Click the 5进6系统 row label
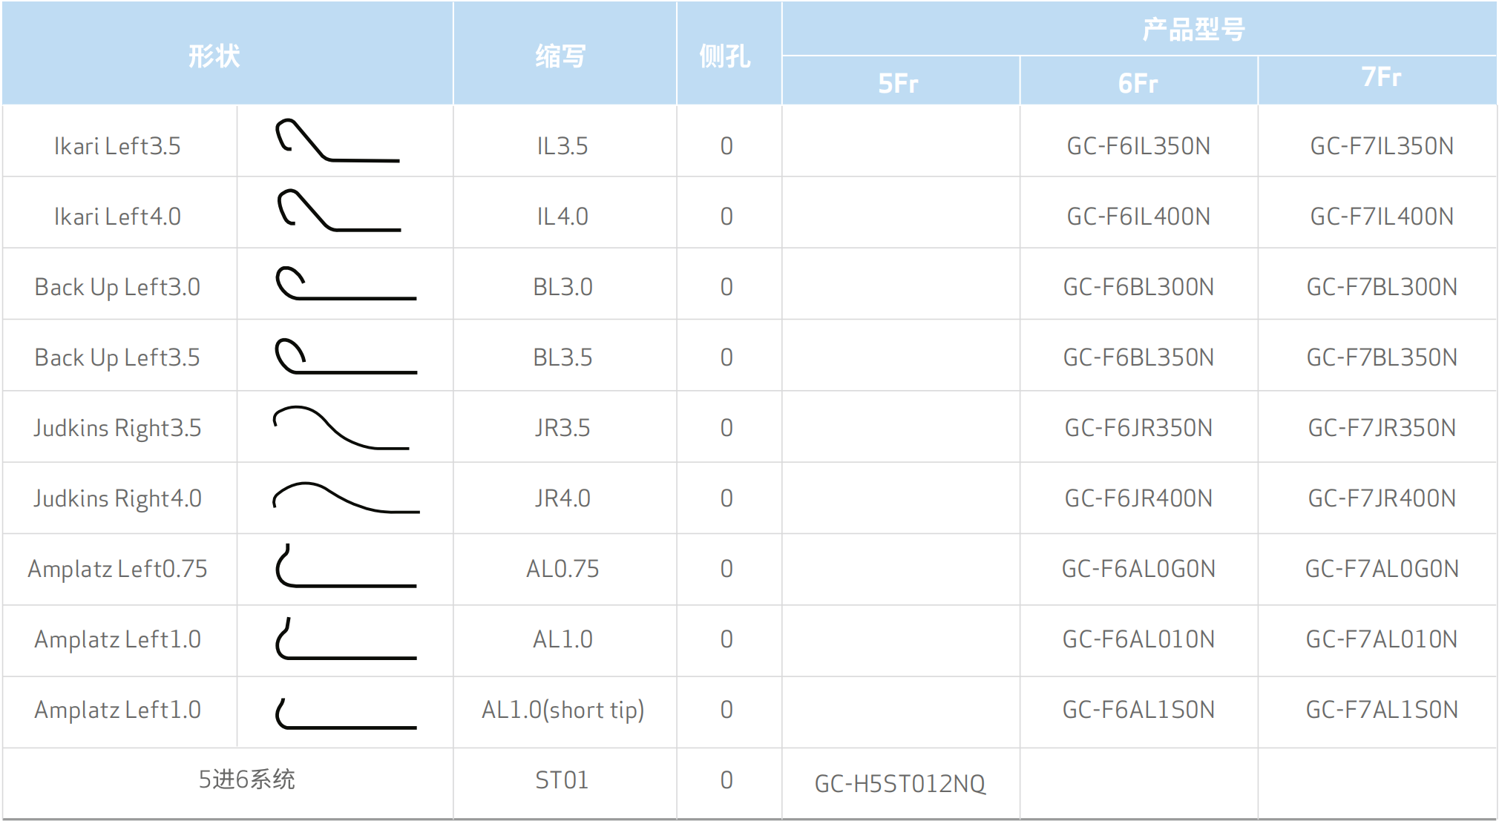1499x821 pixels. coord(246,779)
